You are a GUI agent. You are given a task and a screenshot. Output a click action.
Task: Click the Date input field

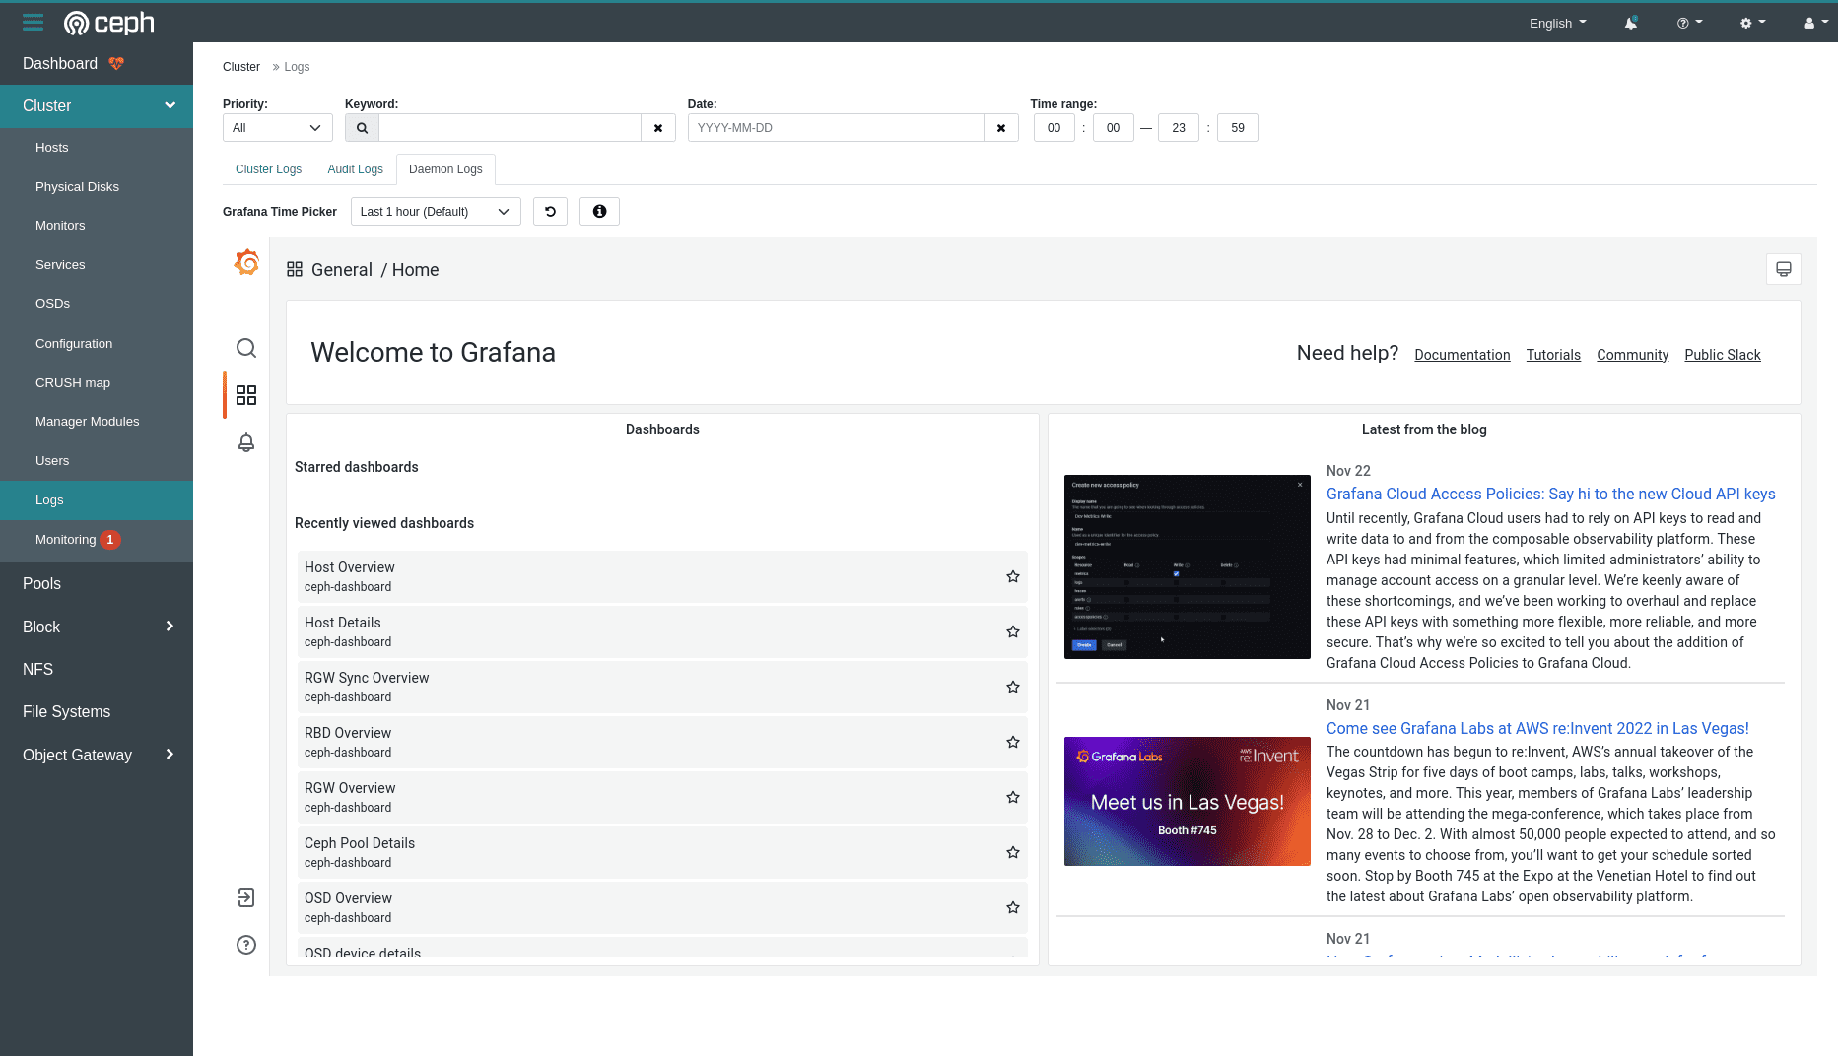pos(836,128)
